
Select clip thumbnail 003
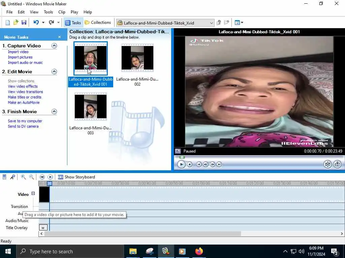[x=91, y=106]
